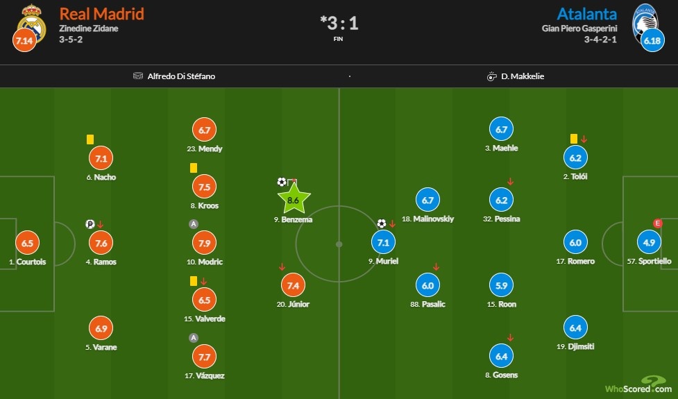Click the Atalanta 6.18 team rating badge
The image size is (678, 399).
tap(653, 41)
